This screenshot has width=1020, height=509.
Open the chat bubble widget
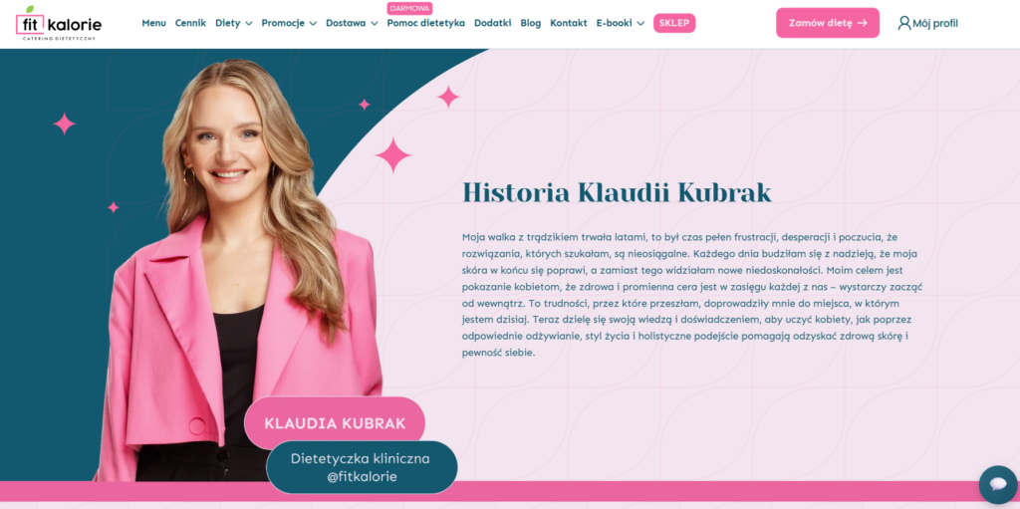[997, 484]
